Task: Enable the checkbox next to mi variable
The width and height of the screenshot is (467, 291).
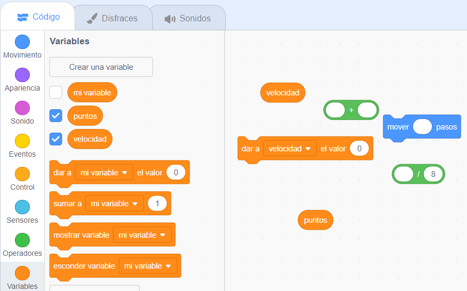Action: 56,92
